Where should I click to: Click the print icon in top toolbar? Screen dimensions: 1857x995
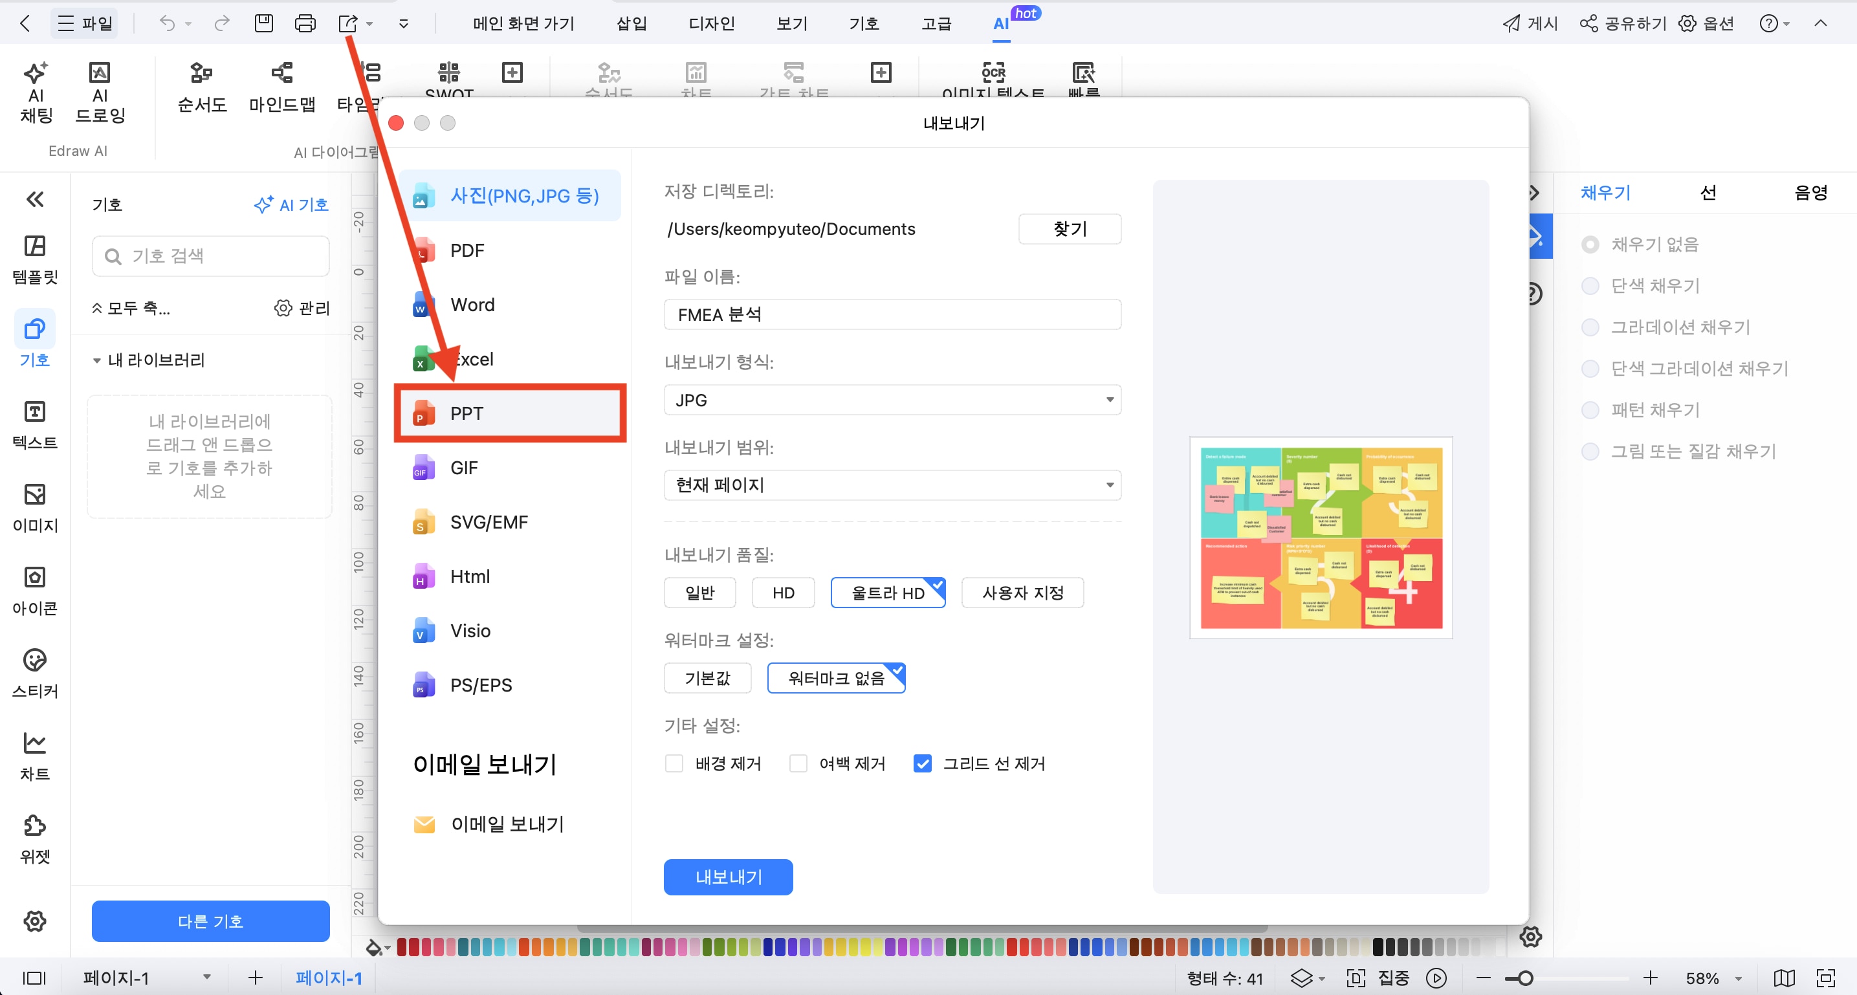click(305, 23)
